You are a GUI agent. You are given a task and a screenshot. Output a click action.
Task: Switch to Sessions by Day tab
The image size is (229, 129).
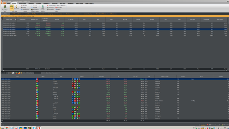click(88, 14)
